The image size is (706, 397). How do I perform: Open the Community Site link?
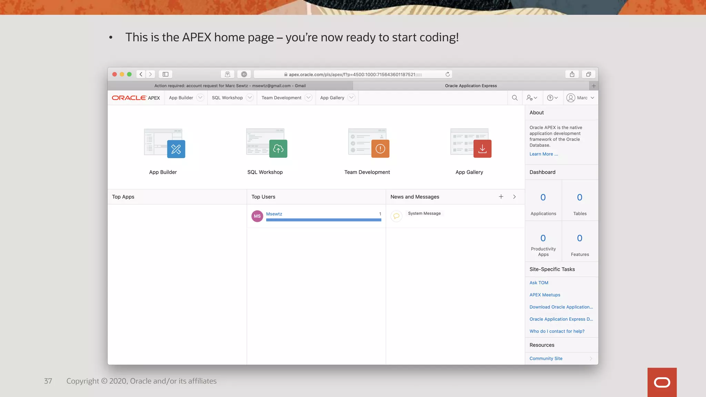[x=546, y=358]
